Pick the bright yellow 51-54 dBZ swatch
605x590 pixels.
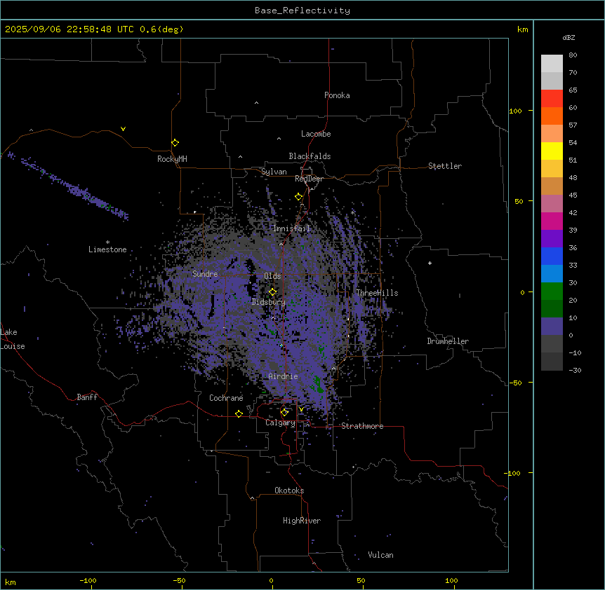552,151
